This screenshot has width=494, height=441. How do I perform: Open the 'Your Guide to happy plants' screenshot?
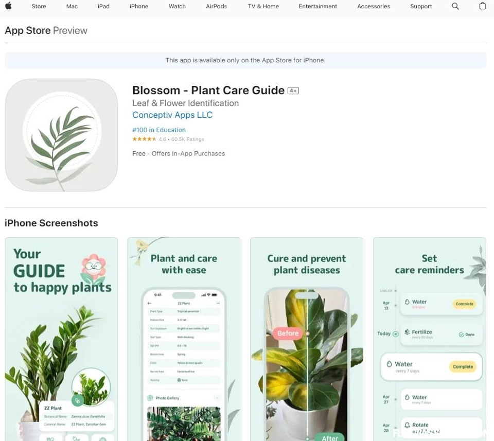61,339
